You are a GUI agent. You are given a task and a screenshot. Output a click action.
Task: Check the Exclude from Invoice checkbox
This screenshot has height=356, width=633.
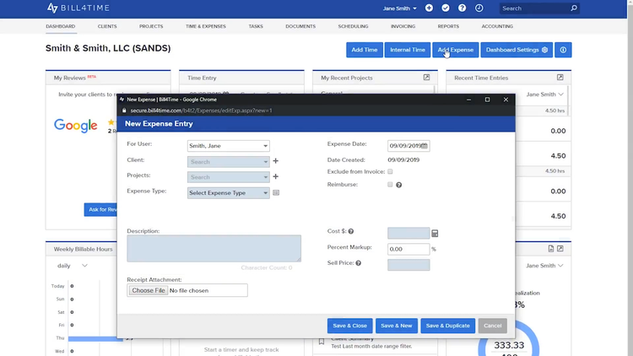[390, 171]
